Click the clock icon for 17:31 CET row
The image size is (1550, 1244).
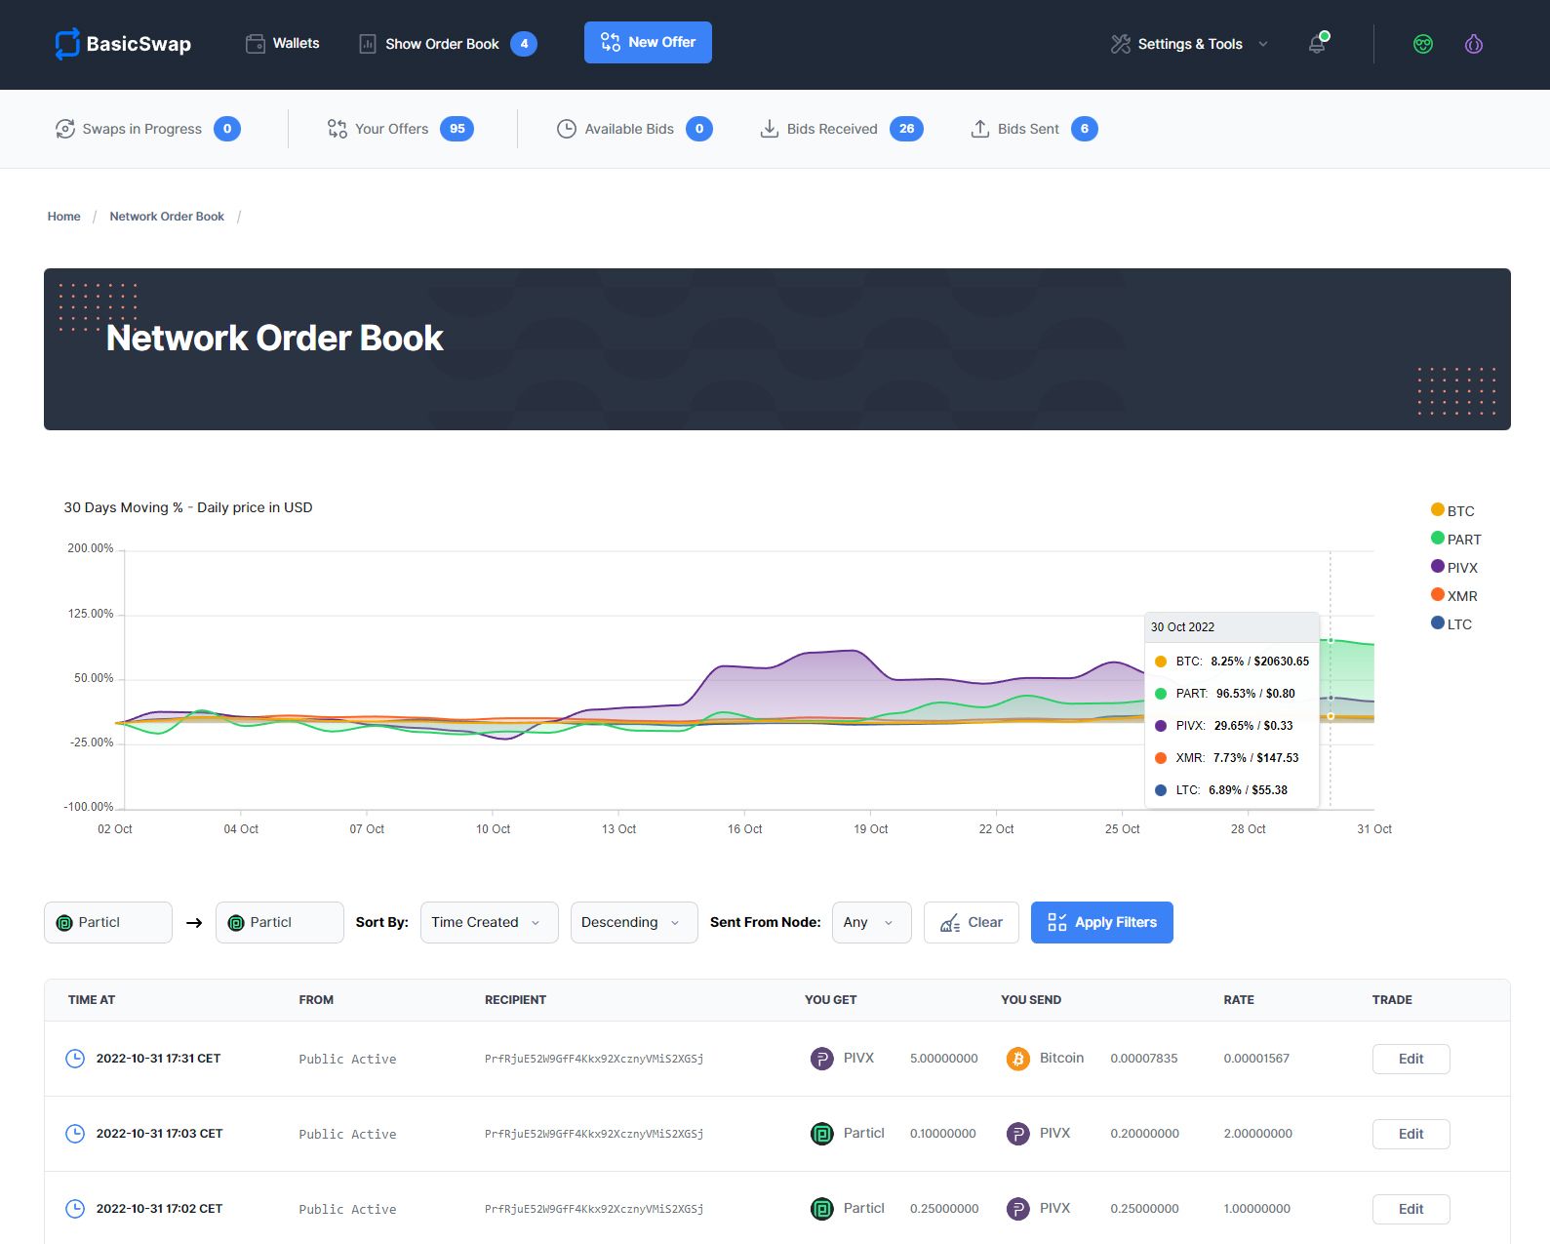coord(75,1059)
